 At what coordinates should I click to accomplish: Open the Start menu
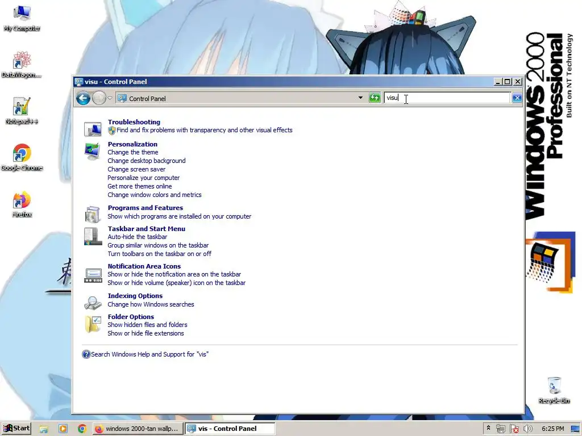point(16,429)
